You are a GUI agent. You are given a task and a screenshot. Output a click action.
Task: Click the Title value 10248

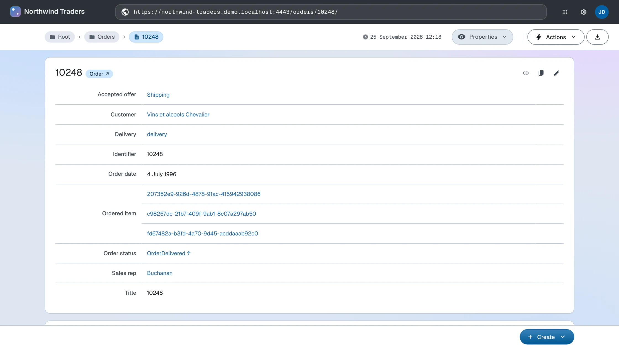tap(155, 293)
